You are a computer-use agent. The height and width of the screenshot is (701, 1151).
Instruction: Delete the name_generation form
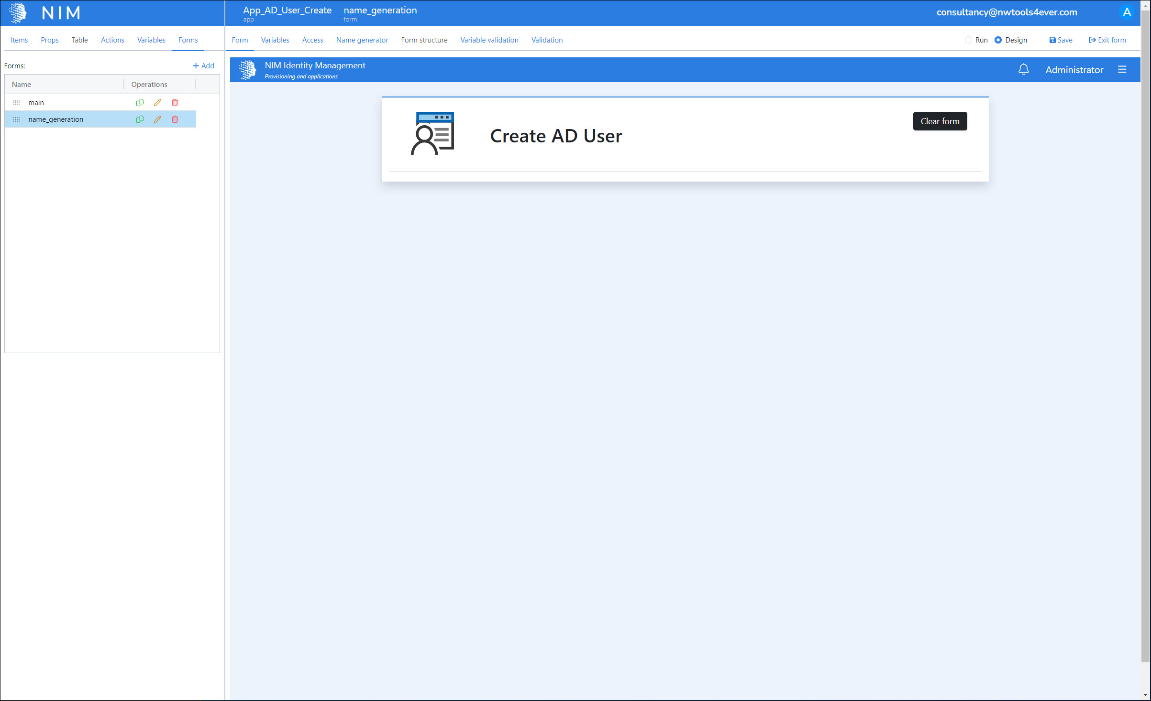coord(175,119)
